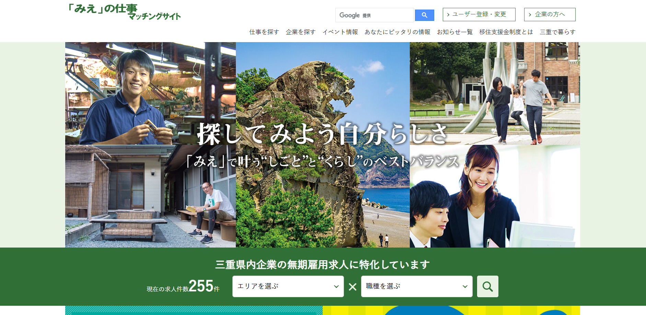Open the エリアを選ぶ dropdown
The height and width of the screenshot is (315, 646).
(288, 286)
